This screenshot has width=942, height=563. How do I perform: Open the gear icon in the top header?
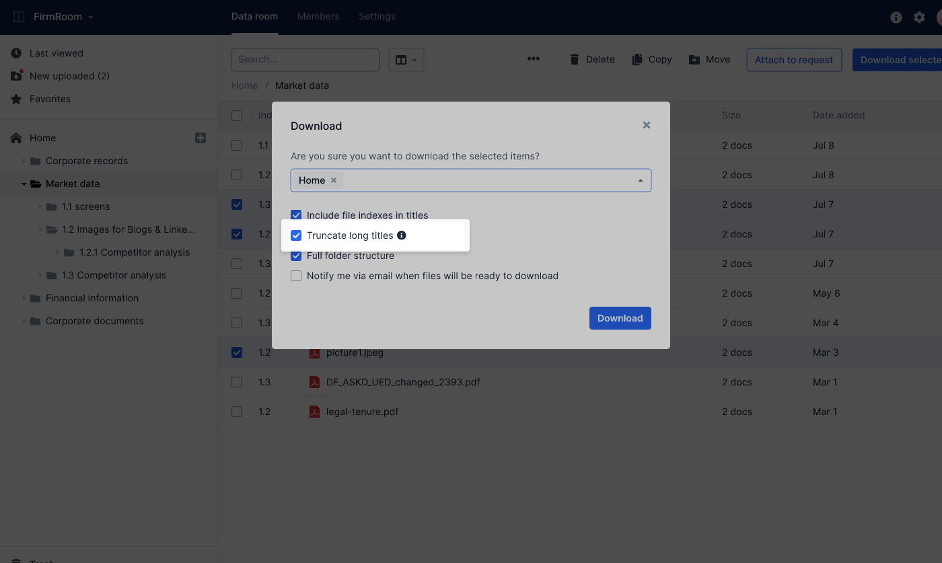(919, 17)
